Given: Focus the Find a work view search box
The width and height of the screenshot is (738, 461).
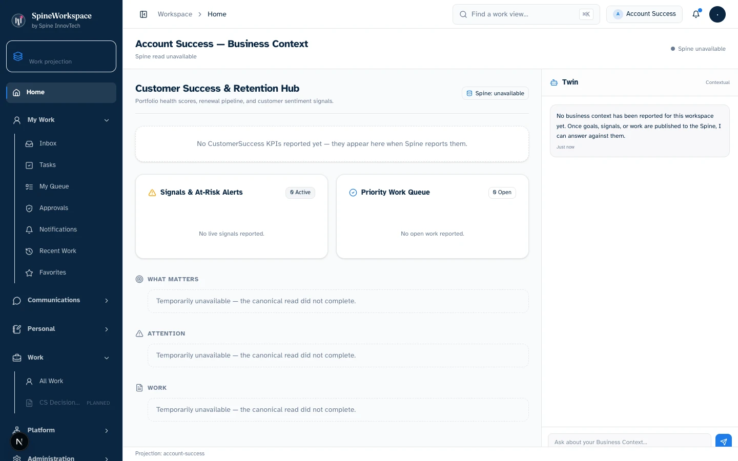Looking at the screenshot, I should tap(526, 14).
